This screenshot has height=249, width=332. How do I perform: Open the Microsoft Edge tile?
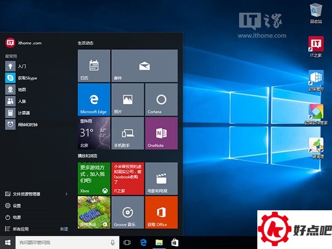coord(94,100)
